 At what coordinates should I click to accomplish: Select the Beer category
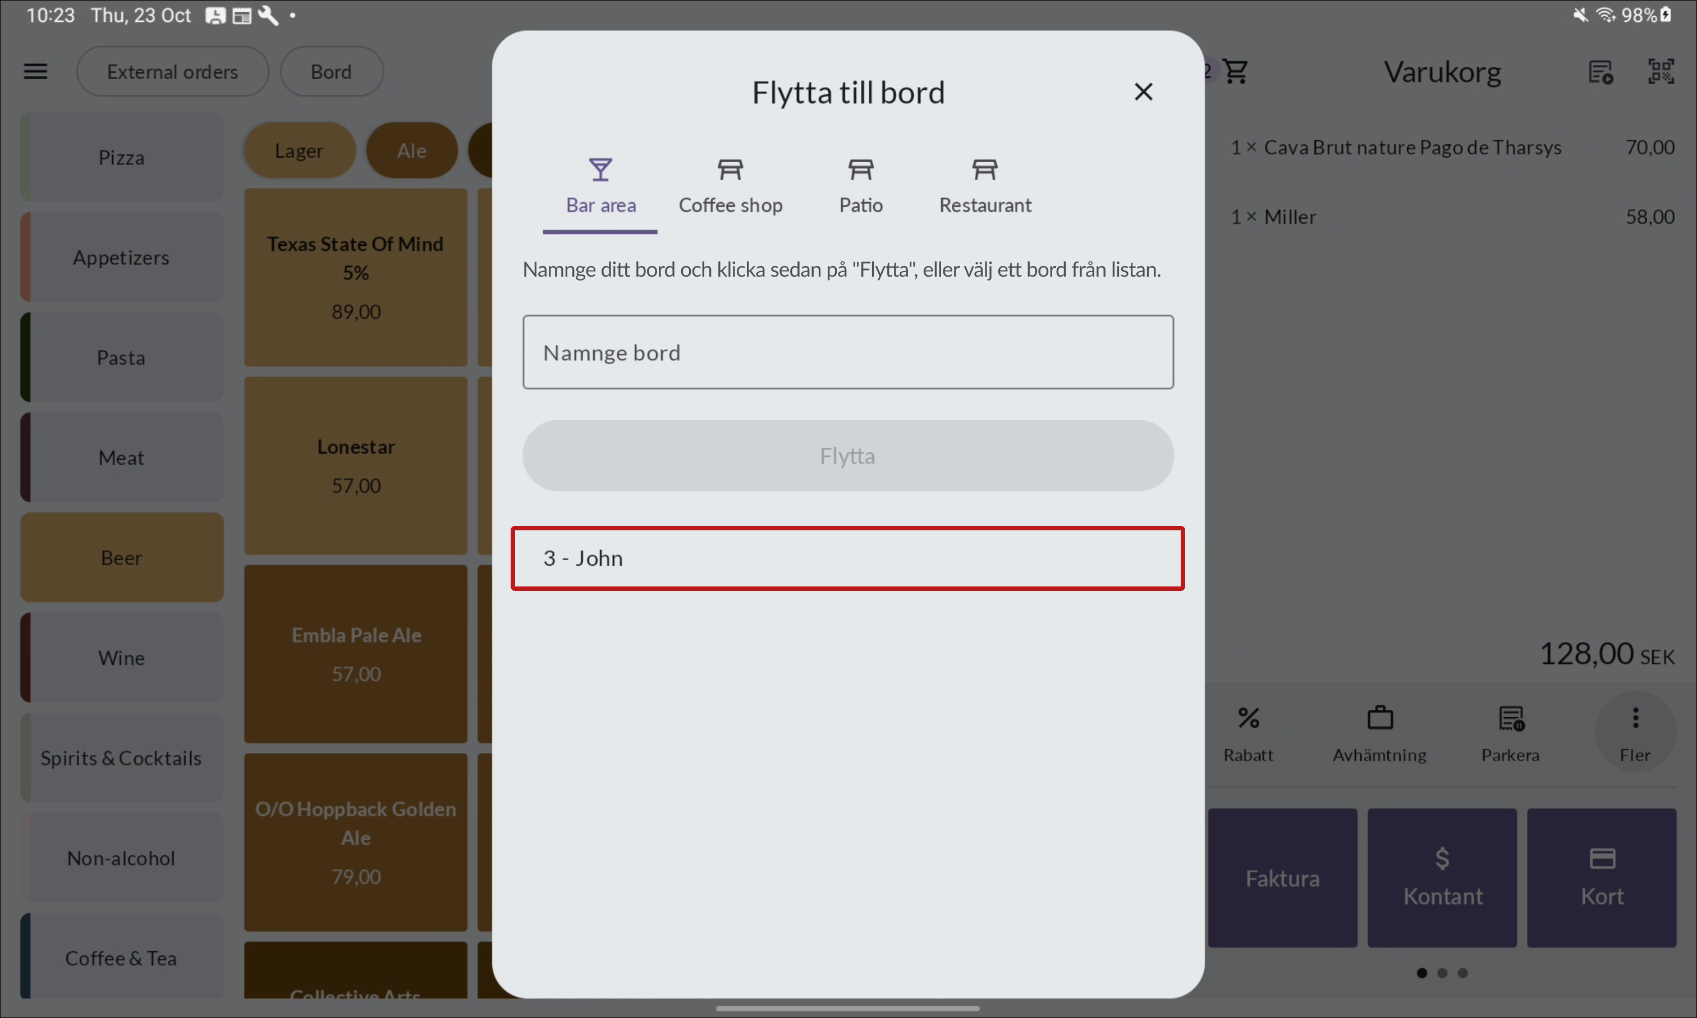[x=121, y=558]
